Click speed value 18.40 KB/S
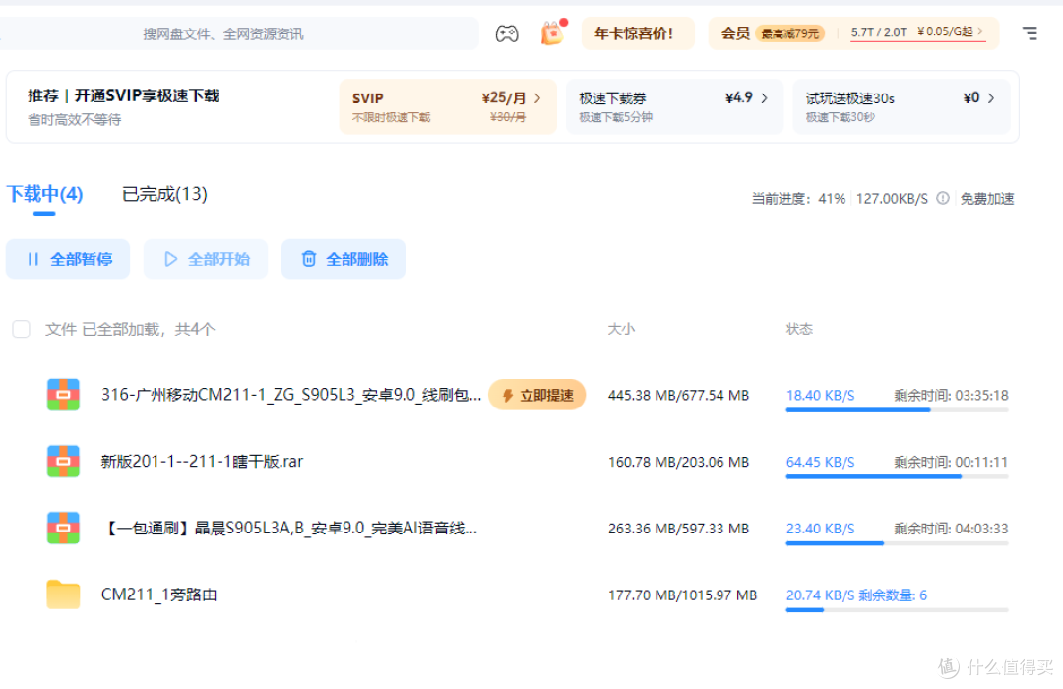 point(820,395)
